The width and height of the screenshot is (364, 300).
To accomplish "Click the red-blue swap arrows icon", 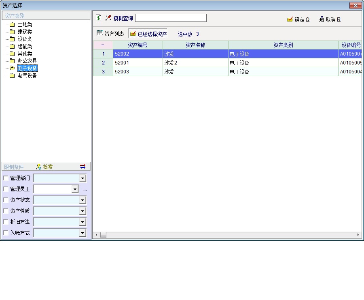I will 83,167.
